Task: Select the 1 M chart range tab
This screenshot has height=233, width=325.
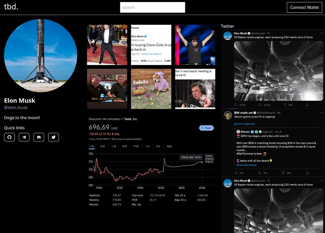Action: [x=114, y=146]
